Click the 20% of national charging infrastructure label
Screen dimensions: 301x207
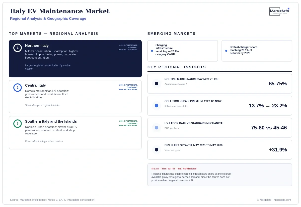128,87
